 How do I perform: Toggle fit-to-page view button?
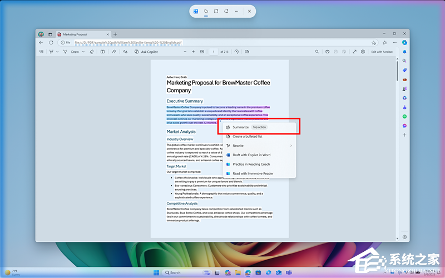coord(202,52)
